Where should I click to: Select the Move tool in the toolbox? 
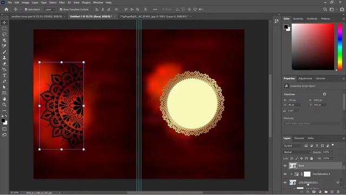tap(4, 23)
